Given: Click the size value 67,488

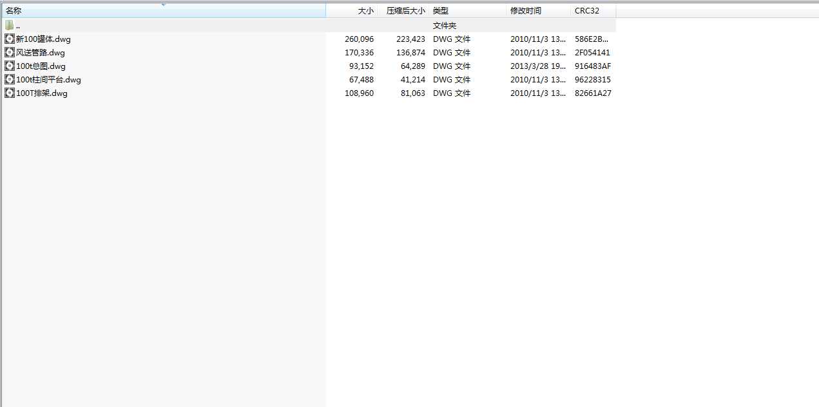Looking at the screenshot, I should click(x=361, y=80).
